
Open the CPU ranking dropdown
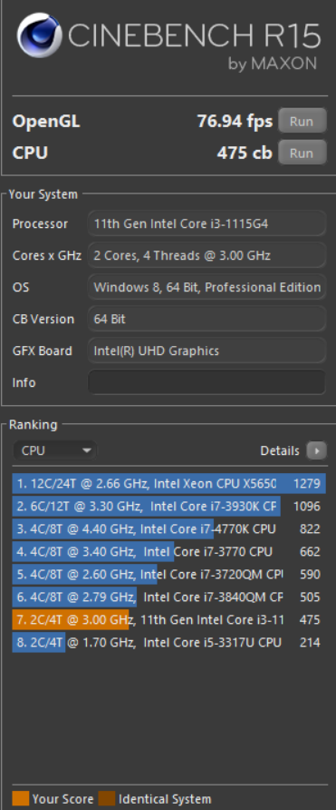(54, 450)
